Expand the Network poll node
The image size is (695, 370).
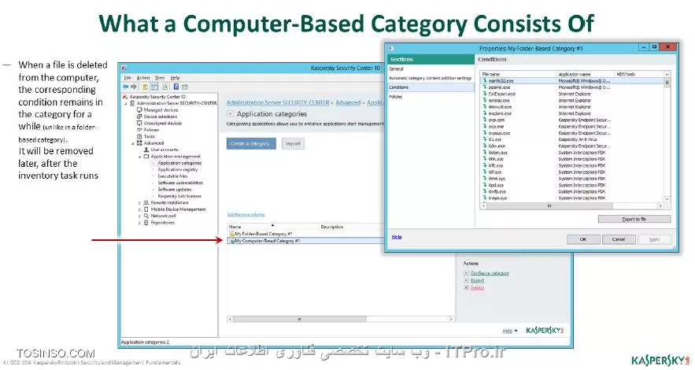(139, 216)
